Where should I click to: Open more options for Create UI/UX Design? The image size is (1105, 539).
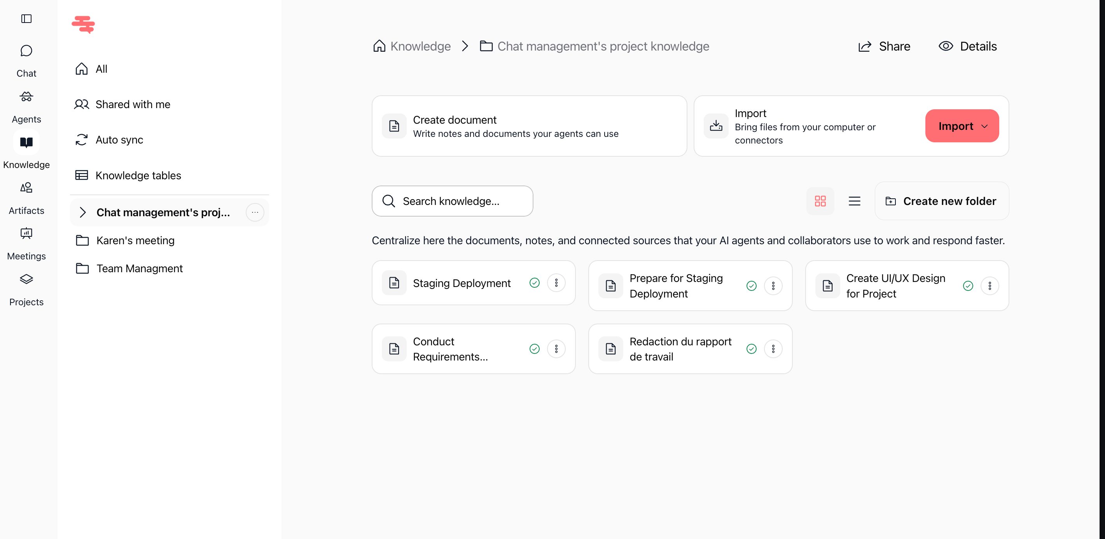tap(990, 286)
